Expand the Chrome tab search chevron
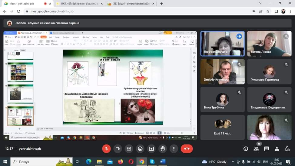Image resolution: width=295 pixels, height=166 pixels. pyautogui.click(x=260, y=3)
